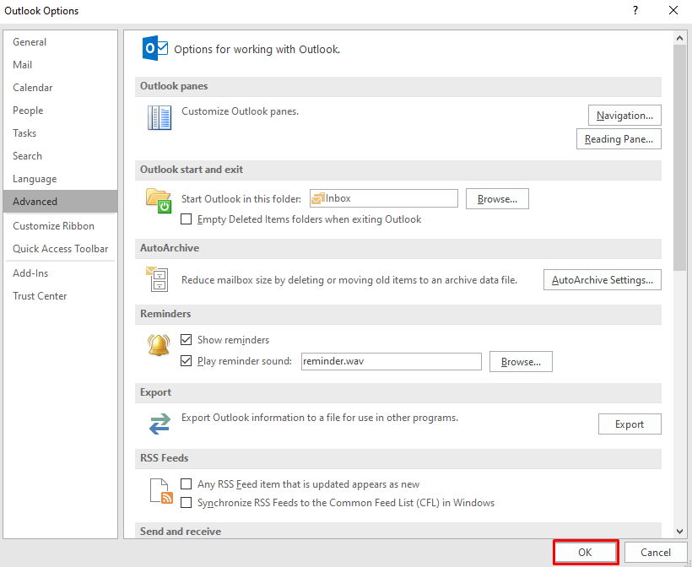
Task: Toggle Play reminder sound checkbox
Action: (187, 361)
